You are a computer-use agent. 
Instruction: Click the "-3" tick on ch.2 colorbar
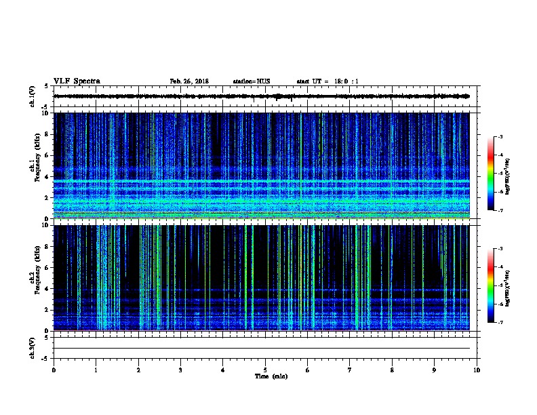click(x=500, y=249)
